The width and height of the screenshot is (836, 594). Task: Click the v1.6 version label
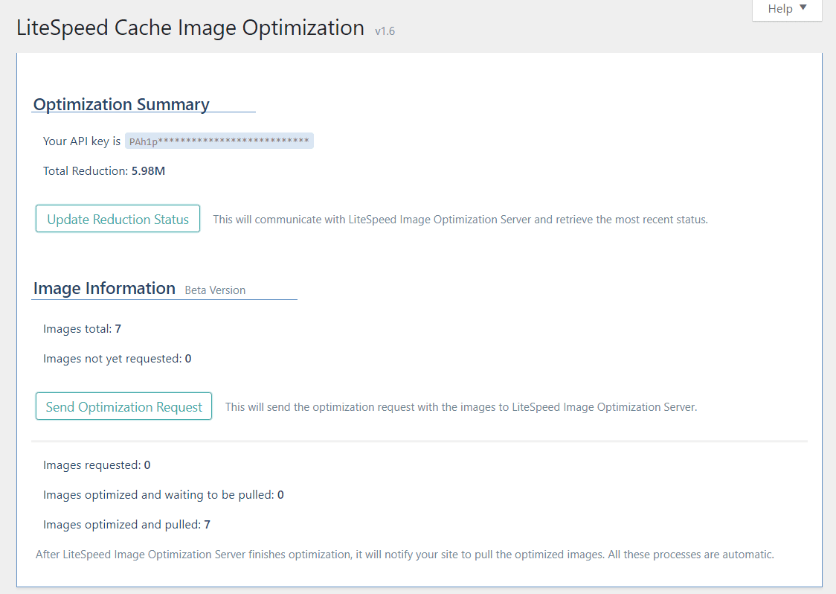(385, 31)
